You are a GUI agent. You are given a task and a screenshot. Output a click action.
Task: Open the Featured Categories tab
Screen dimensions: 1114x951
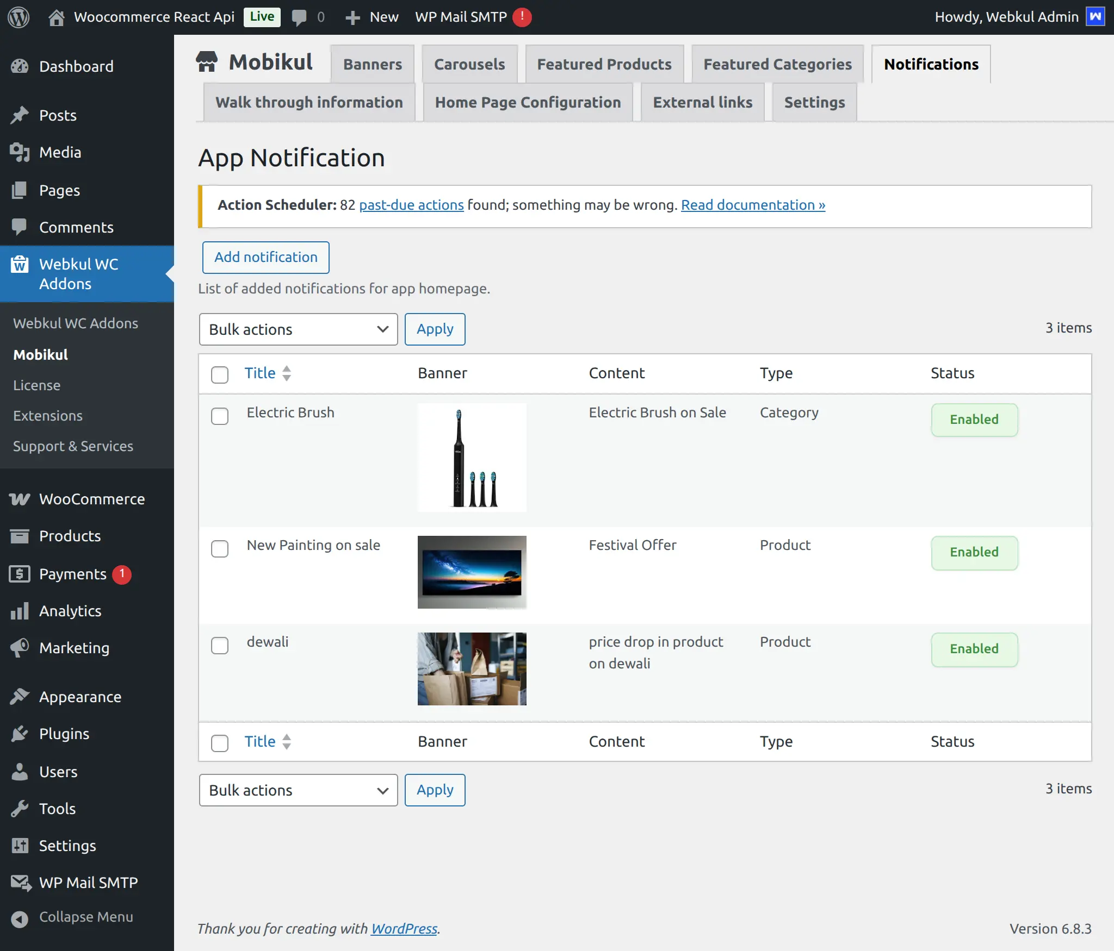(777, 64)
